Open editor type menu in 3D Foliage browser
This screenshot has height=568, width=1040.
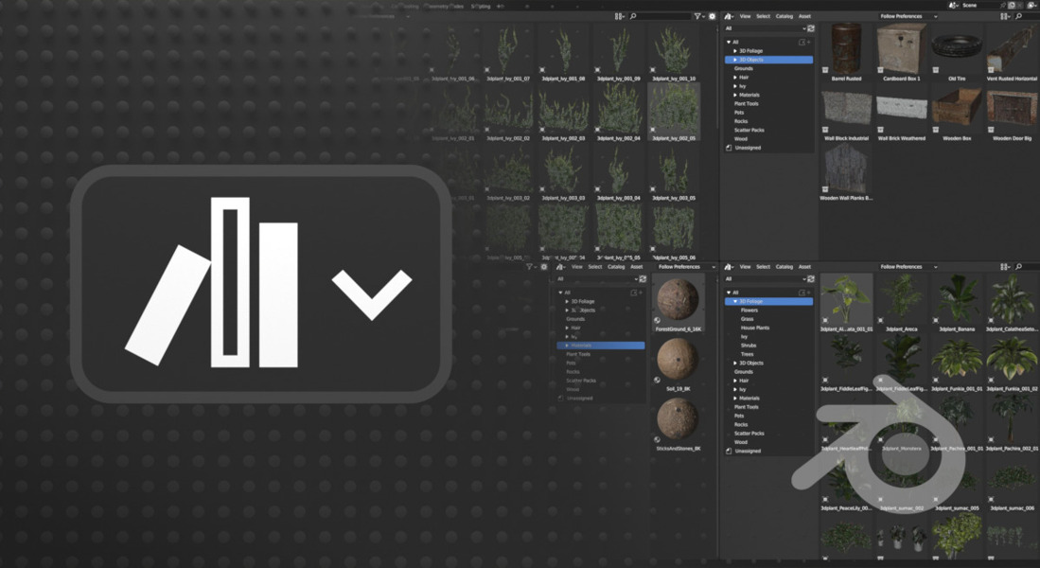coord(730,267)
